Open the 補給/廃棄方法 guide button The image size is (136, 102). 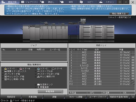(119, 14)
